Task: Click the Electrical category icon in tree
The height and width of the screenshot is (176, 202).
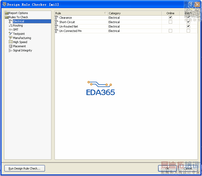Action: [x=10, y=21]
